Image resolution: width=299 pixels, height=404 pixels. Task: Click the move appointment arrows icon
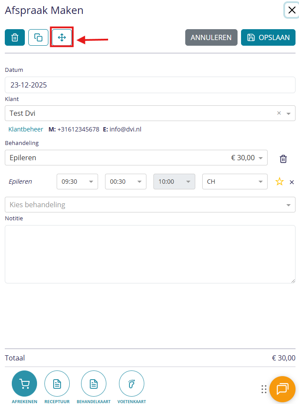point(62,37)
